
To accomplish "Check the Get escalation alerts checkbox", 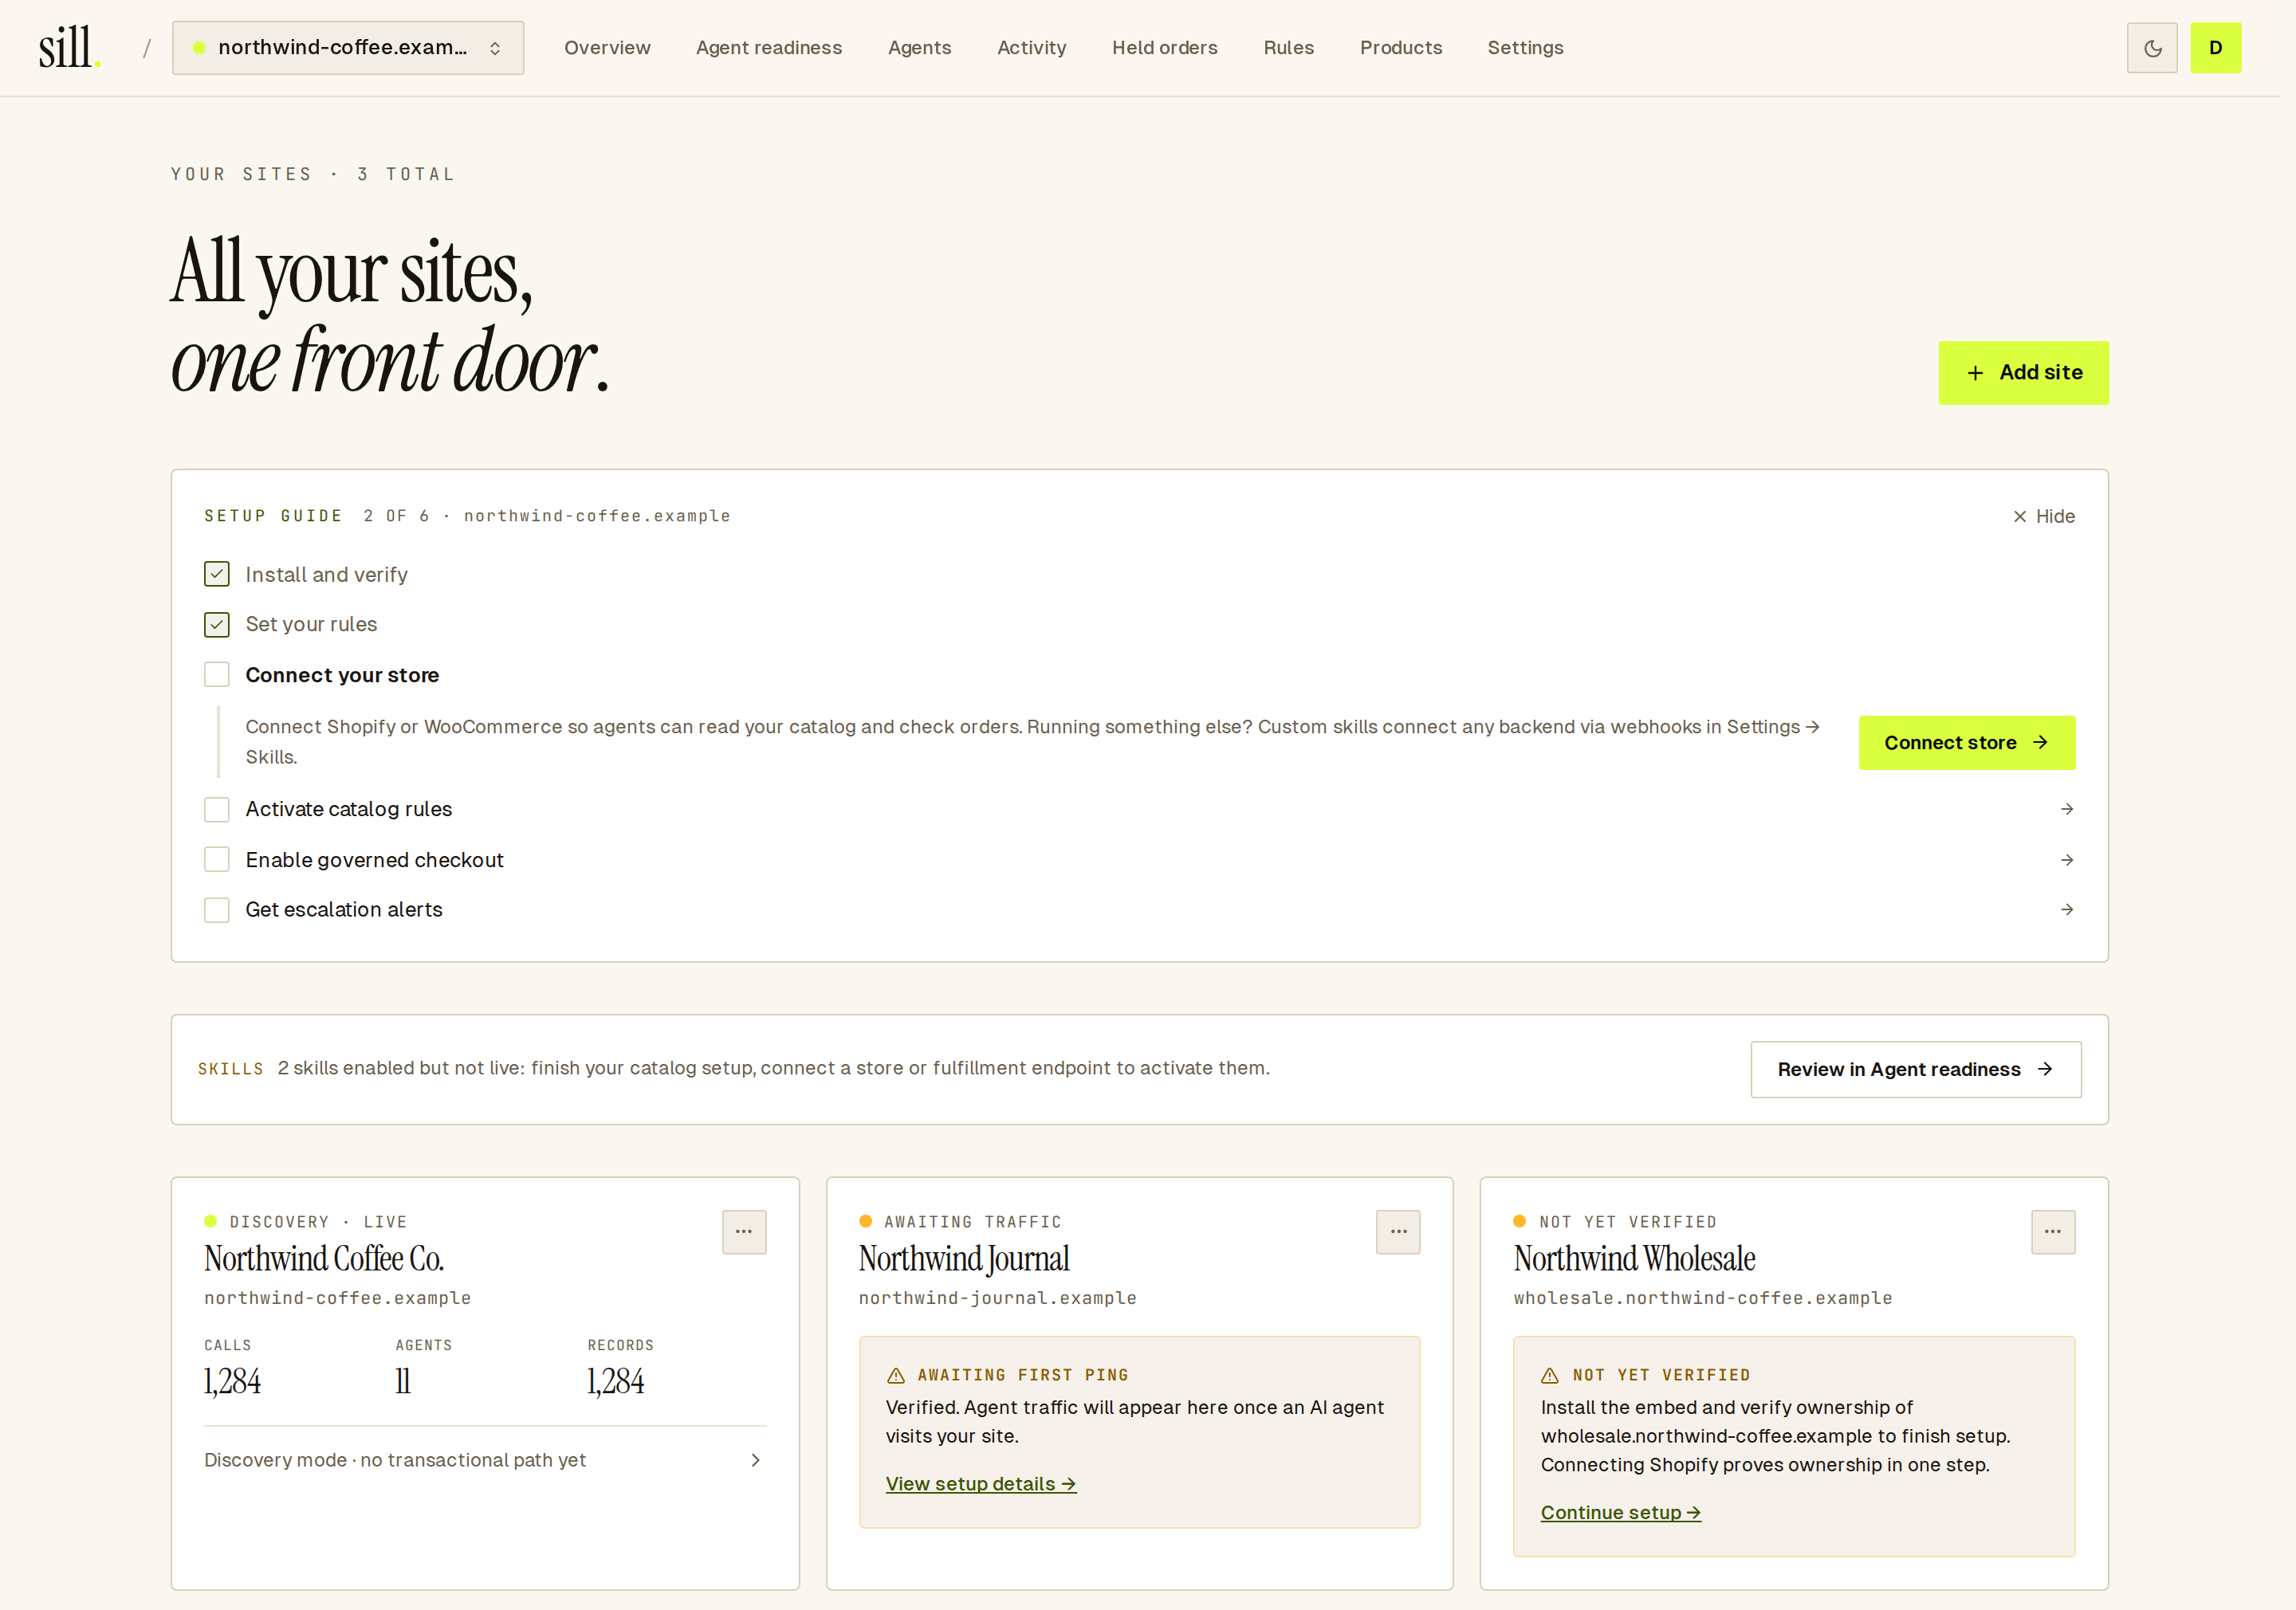I will [217, 909].
